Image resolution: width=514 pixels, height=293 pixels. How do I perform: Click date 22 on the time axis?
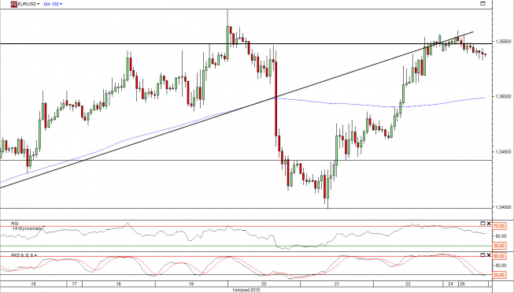click(x=408, y=284)
